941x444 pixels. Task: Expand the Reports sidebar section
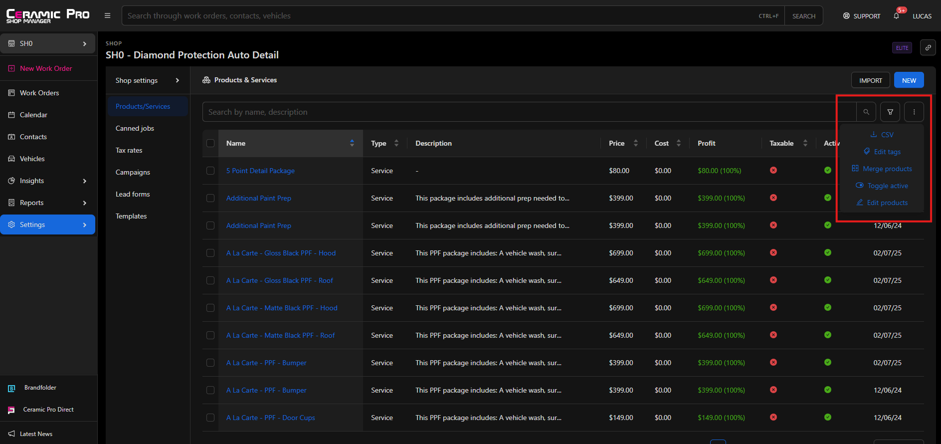[48, 203]
